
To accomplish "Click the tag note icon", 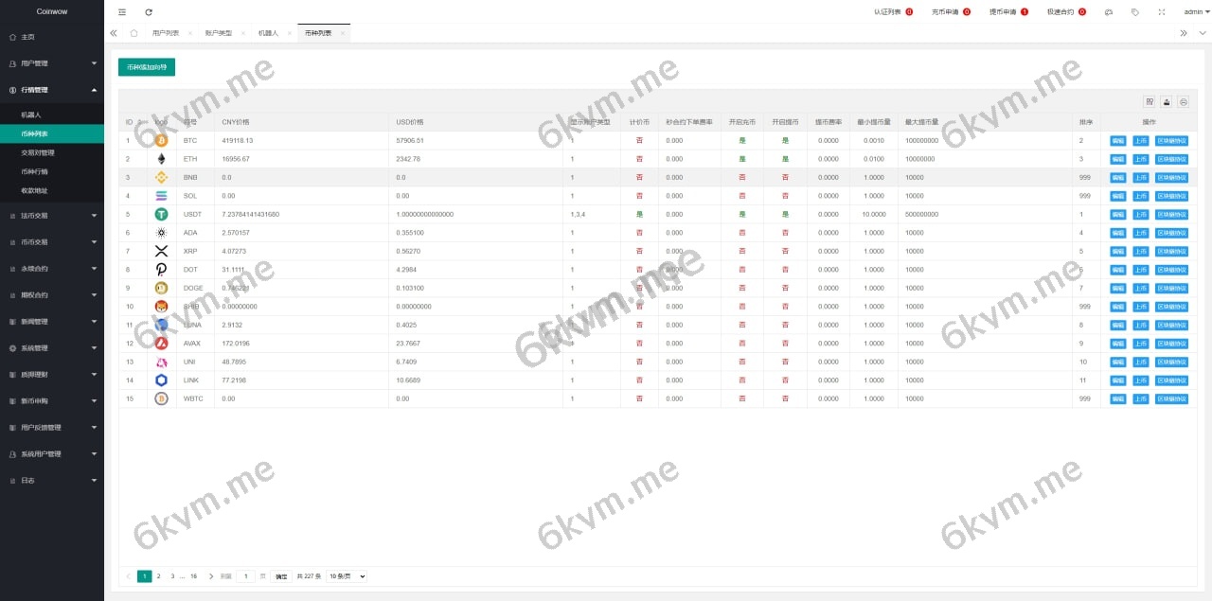I will (x=1135, y=12).
